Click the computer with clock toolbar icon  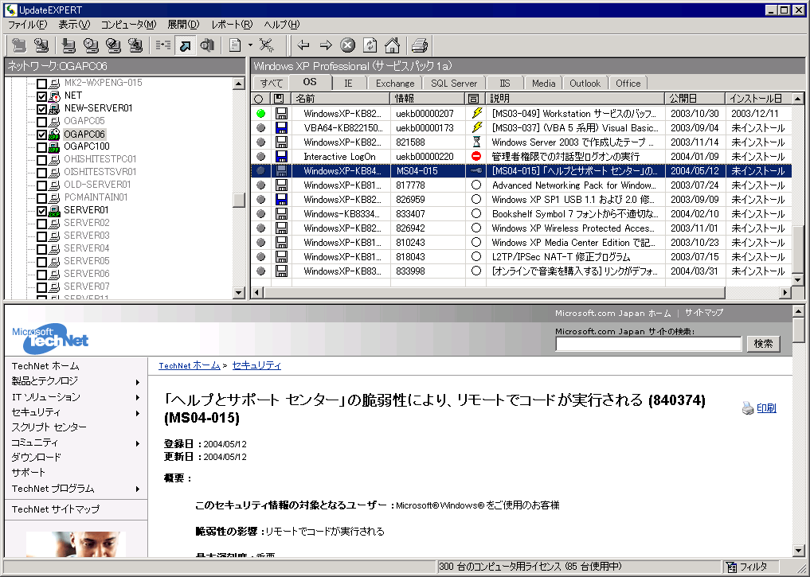pyautogui.click(x=91, y=45)
